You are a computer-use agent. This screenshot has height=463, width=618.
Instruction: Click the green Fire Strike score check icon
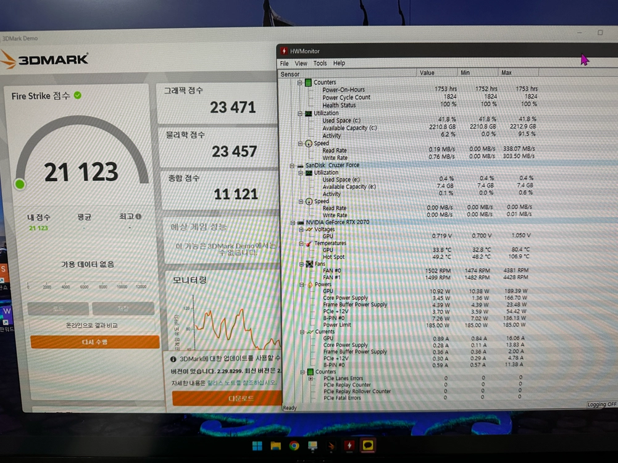pyautogui.click(x=78, y=95)
